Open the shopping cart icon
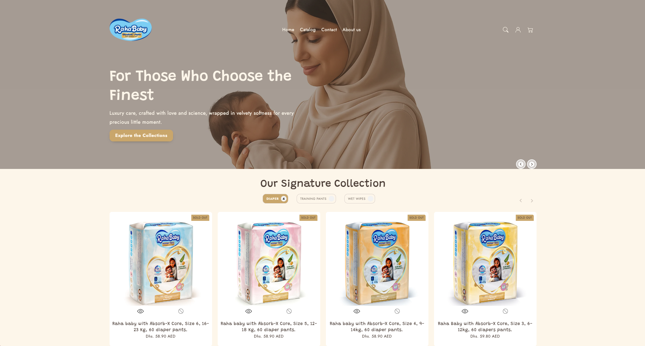 click(530, 30)
